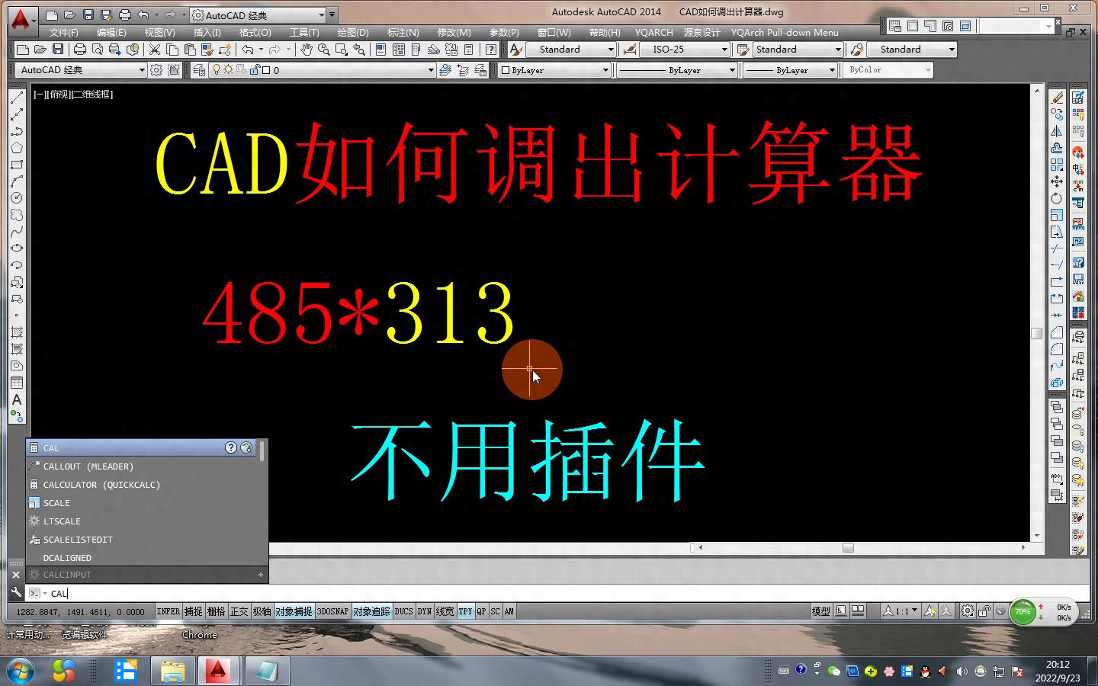The height and width of the screenshot is (686, 1098).
Task: Select the Line tool in draw toolbar
Action: pyautogui.click(x=17, y=98)
